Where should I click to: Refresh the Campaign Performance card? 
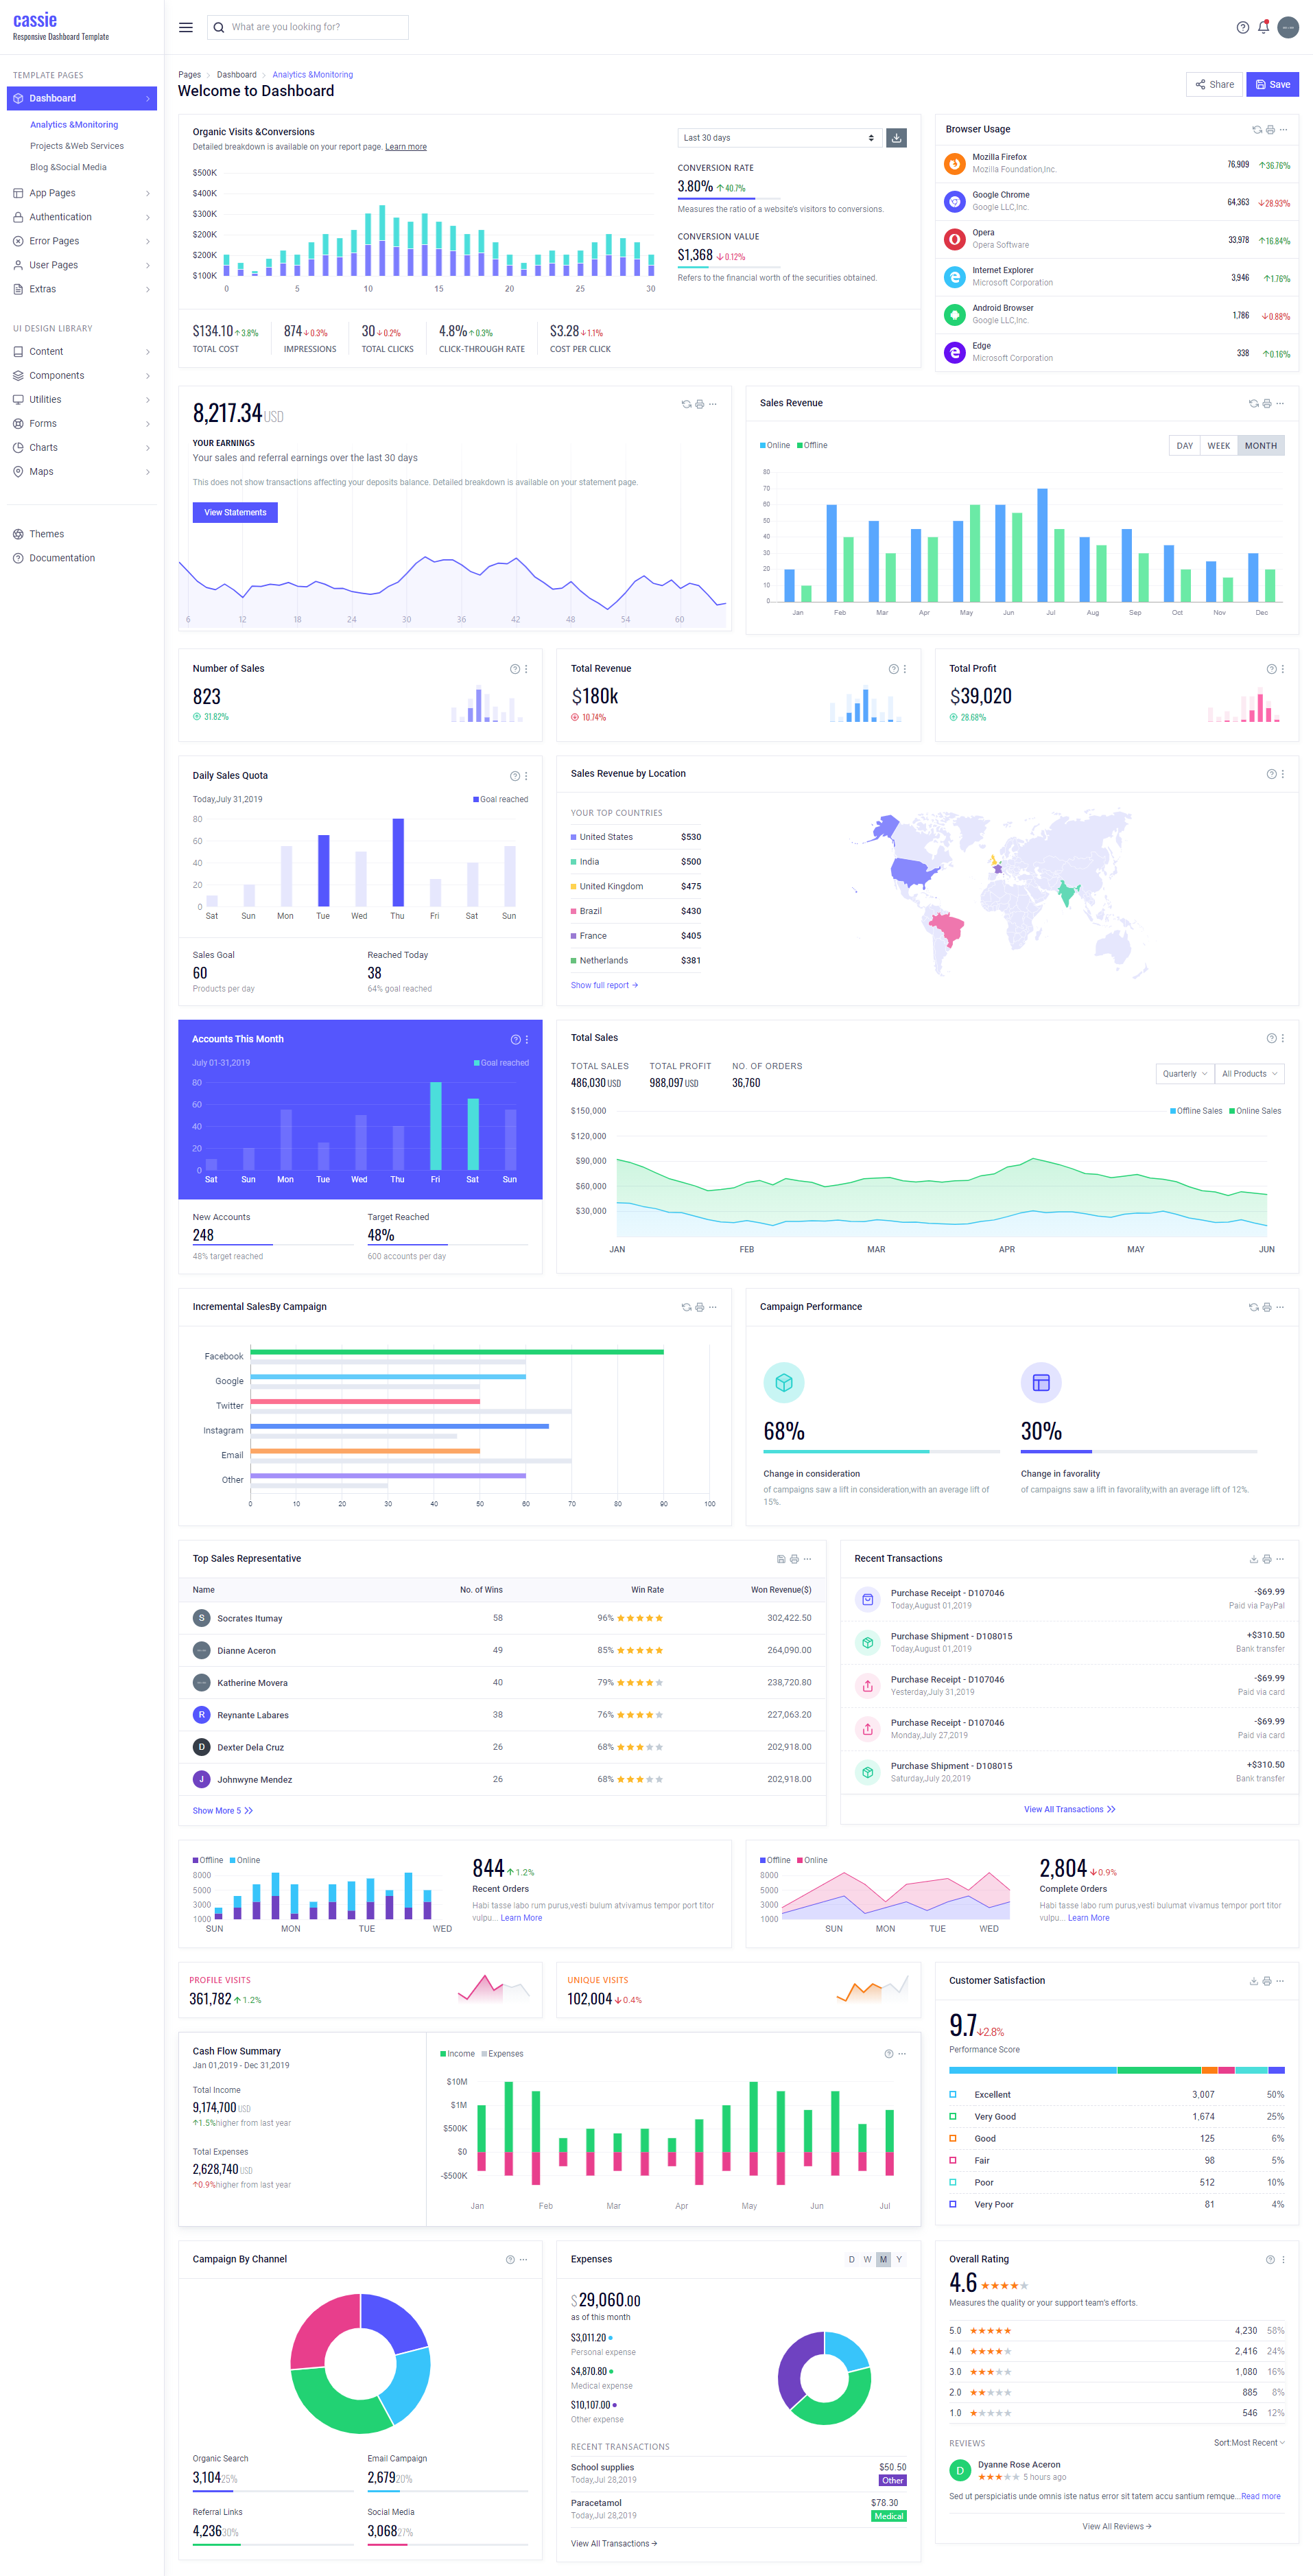(1253, 1307)
